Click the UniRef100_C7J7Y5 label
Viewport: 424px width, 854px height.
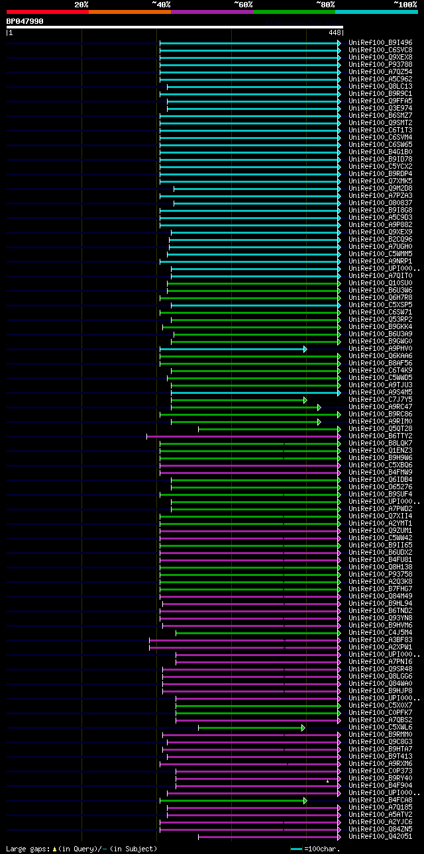coord(380,399)
